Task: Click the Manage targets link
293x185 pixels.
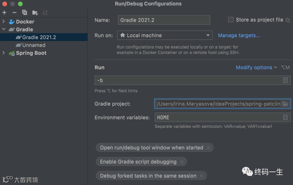Action: pos(239,35)
